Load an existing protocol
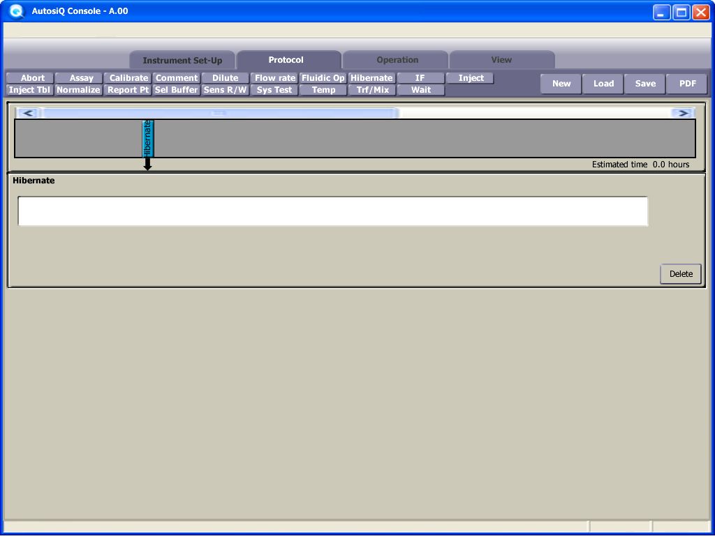 603,84
